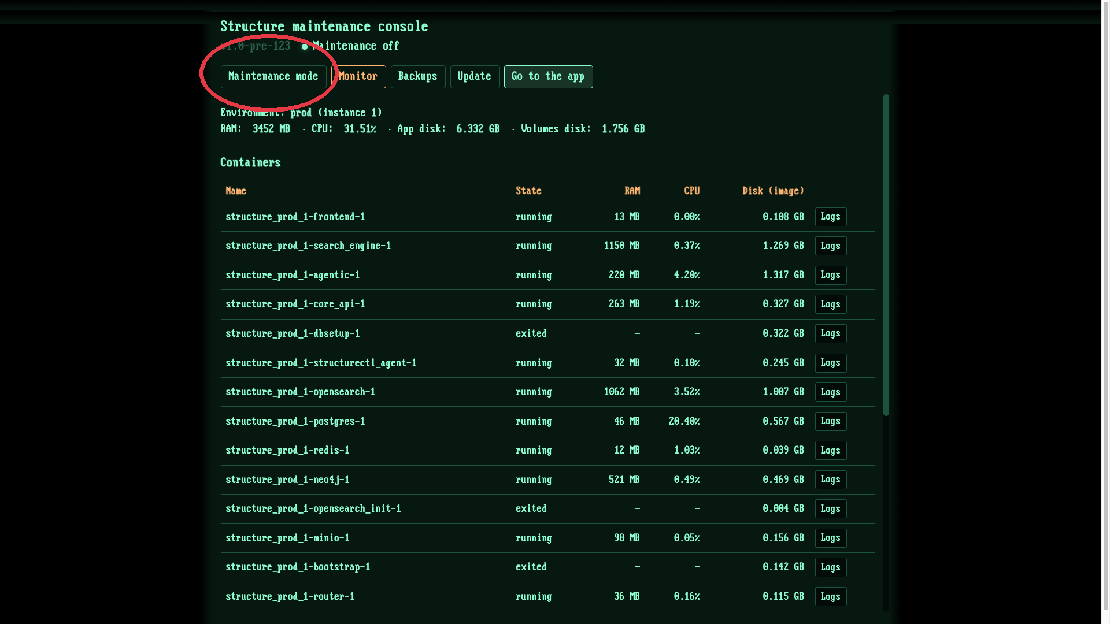View logs for frontend-1 container
1110x624 pixels.
(x=830, y=217)
